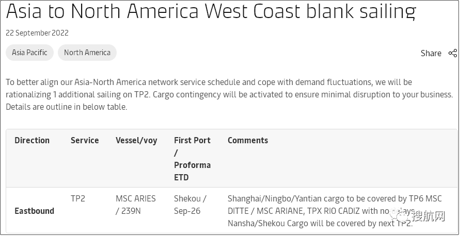Select the Asia Pacific tag

(29, 53)
